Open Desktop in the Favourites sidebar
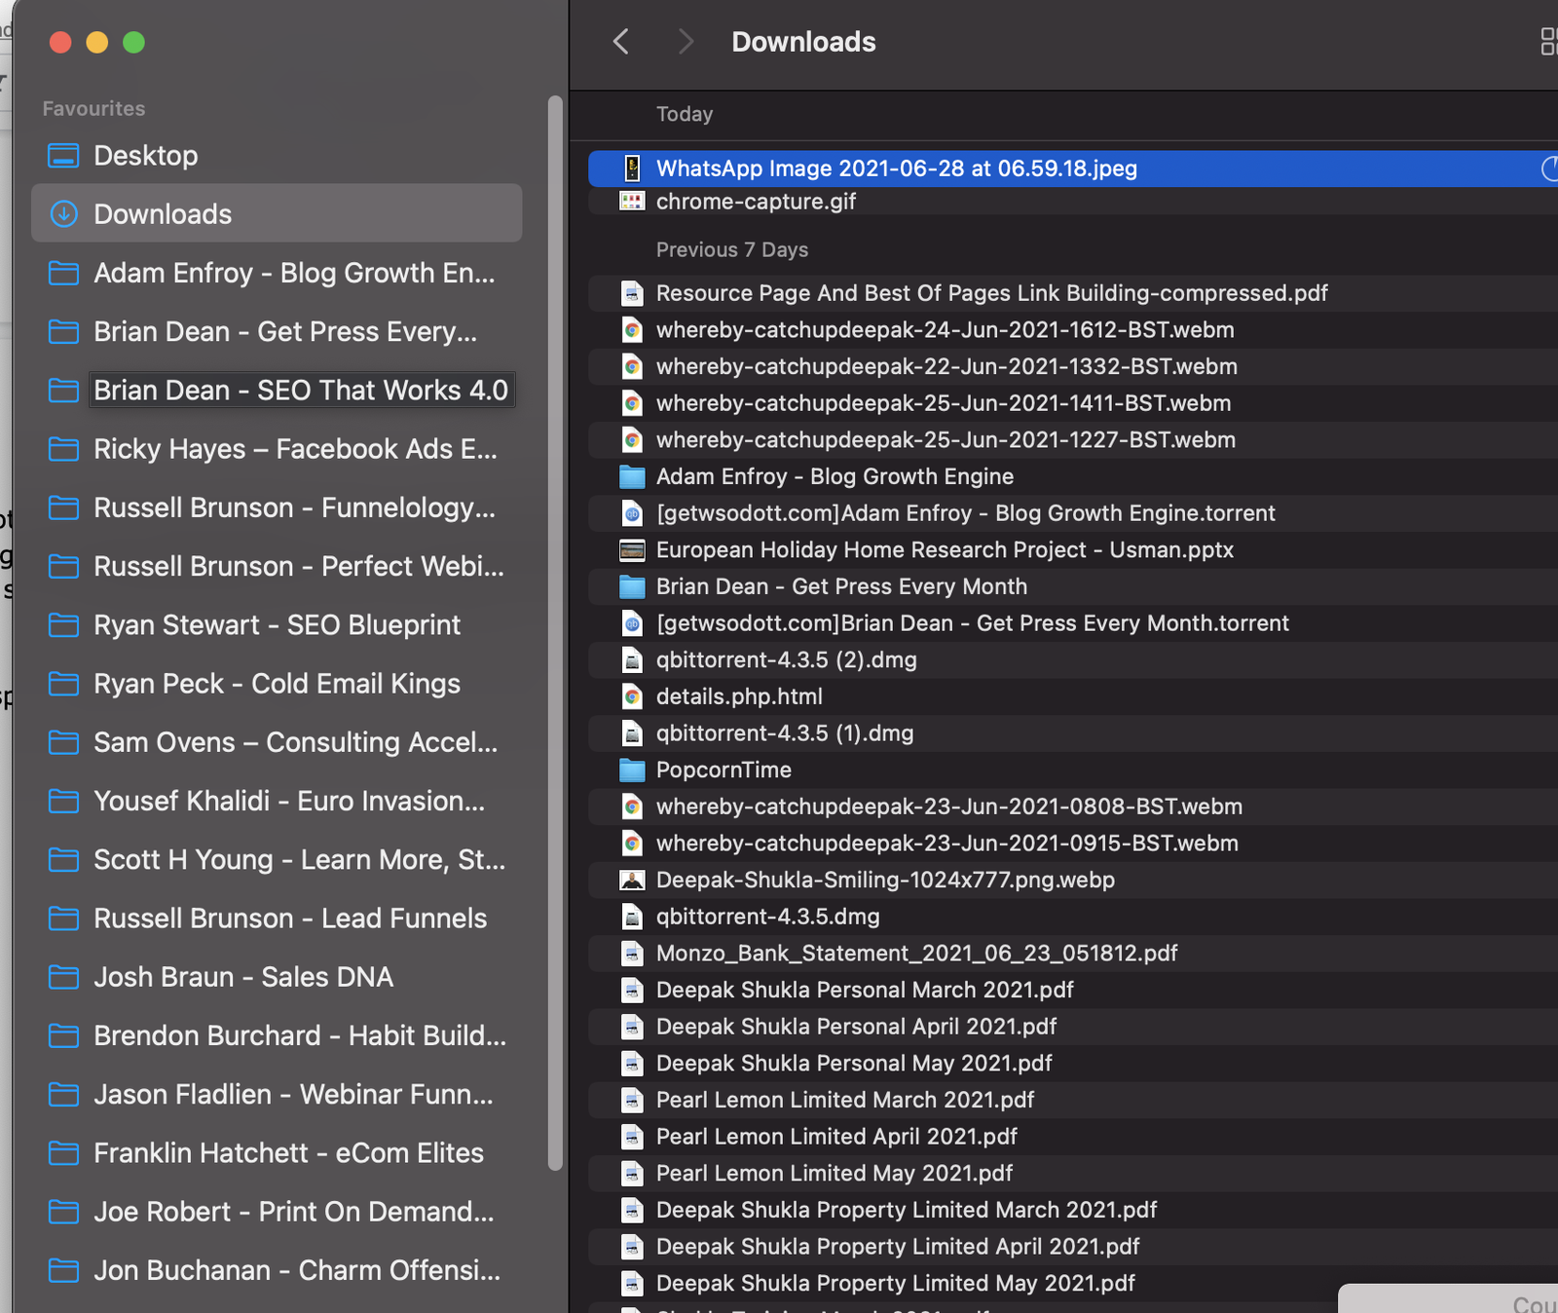The height and width of the screenshot is (1313, 1558). (x=277, y=156)
